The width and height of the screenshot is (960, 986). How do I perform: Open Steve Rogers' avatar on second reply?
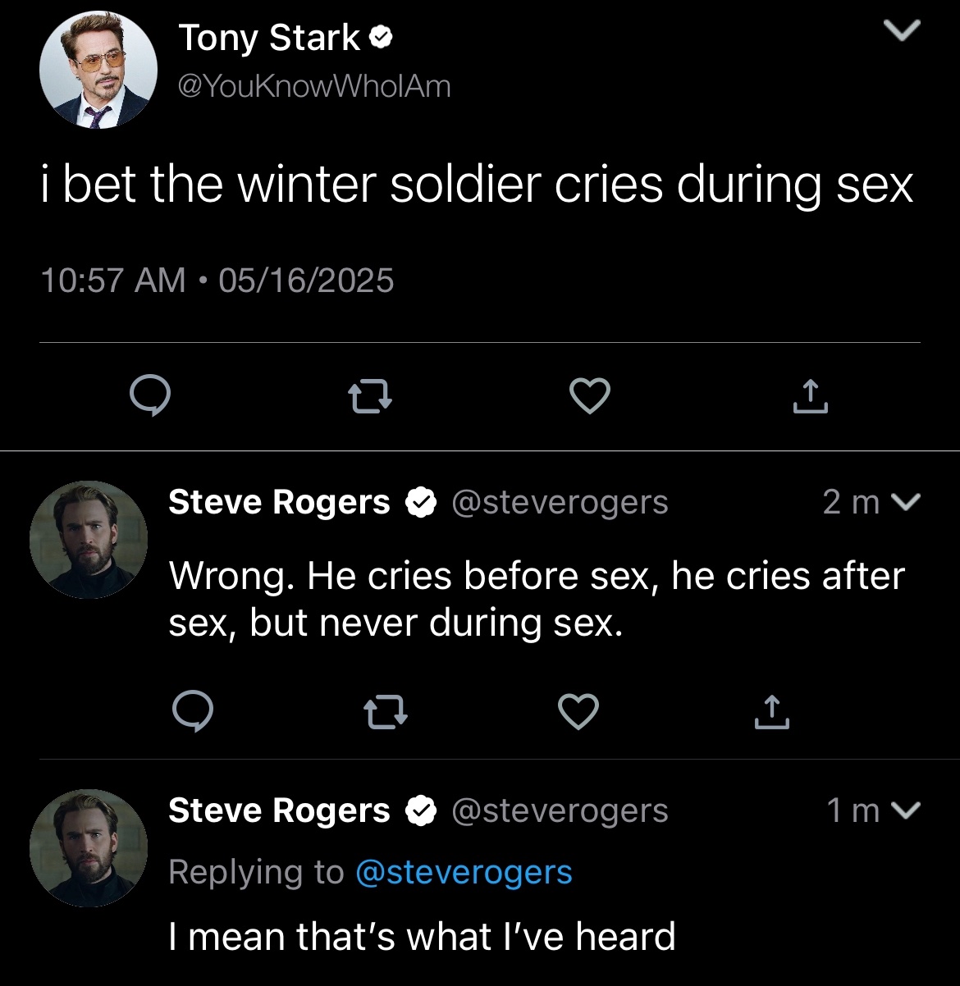click(89, 848)
